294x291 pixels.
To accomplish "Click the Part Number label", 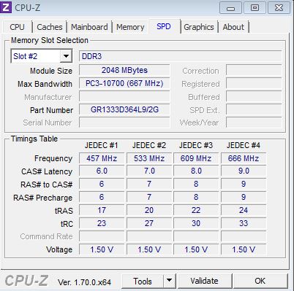I will (51, 110).
